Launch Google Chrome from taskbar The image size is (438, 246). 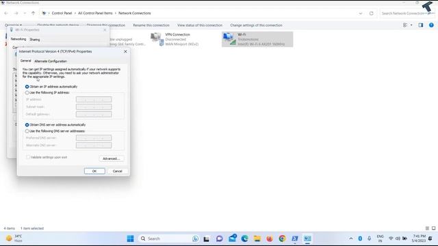282,238
